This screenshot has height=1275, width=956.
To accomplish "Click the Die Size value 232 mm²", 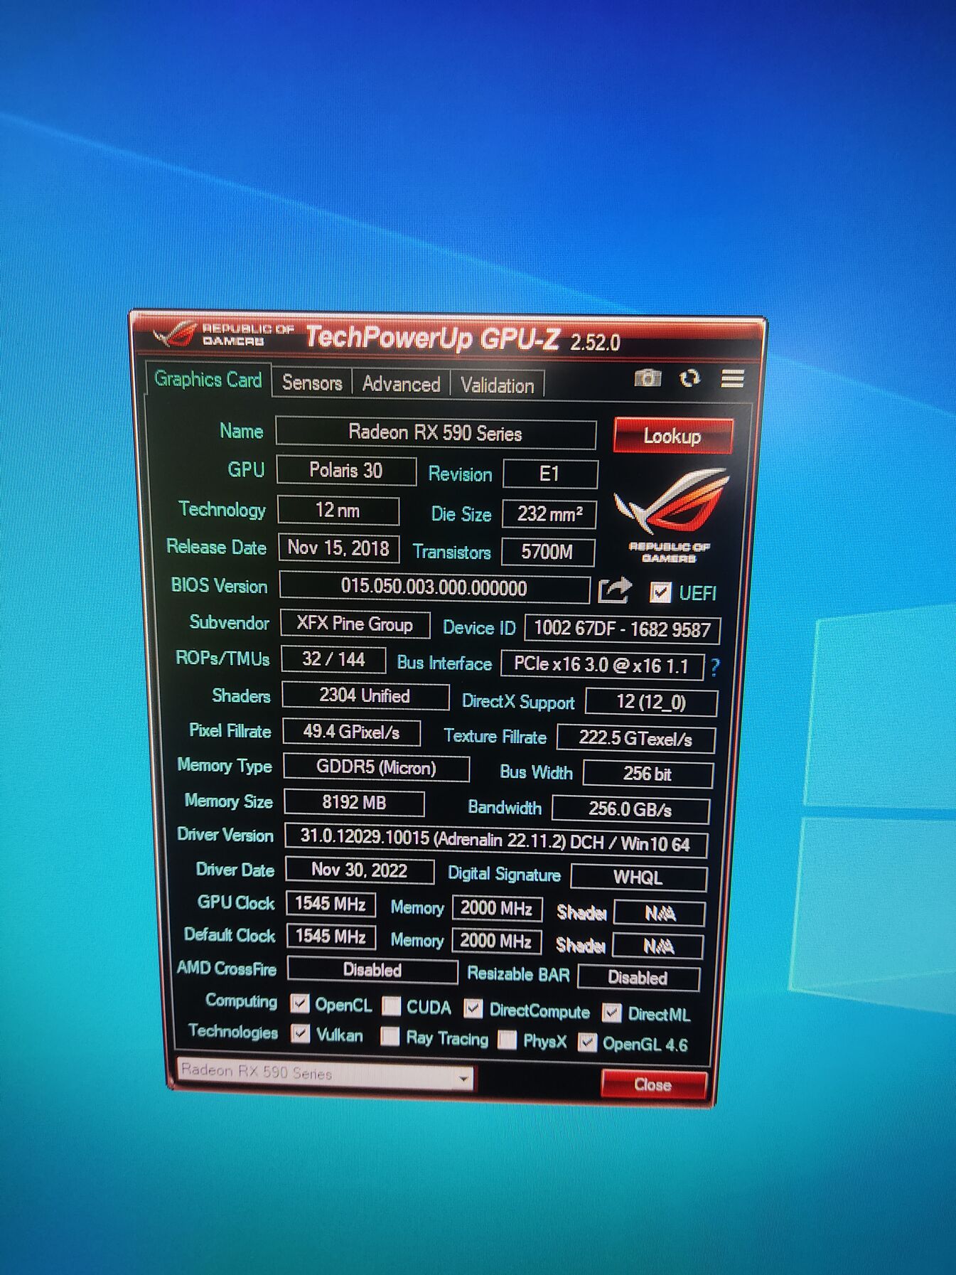I will tap(549, 514).
